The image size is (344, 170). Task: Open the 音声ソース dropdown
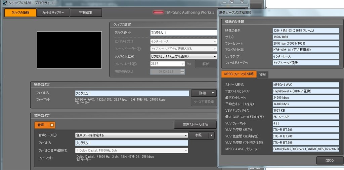tap(131, 135)
